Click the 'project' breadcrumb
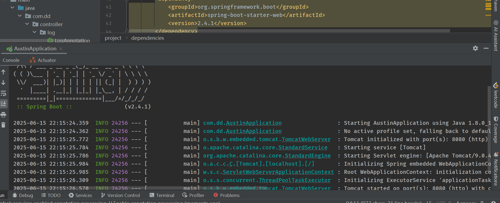 (x=113, y=38)
